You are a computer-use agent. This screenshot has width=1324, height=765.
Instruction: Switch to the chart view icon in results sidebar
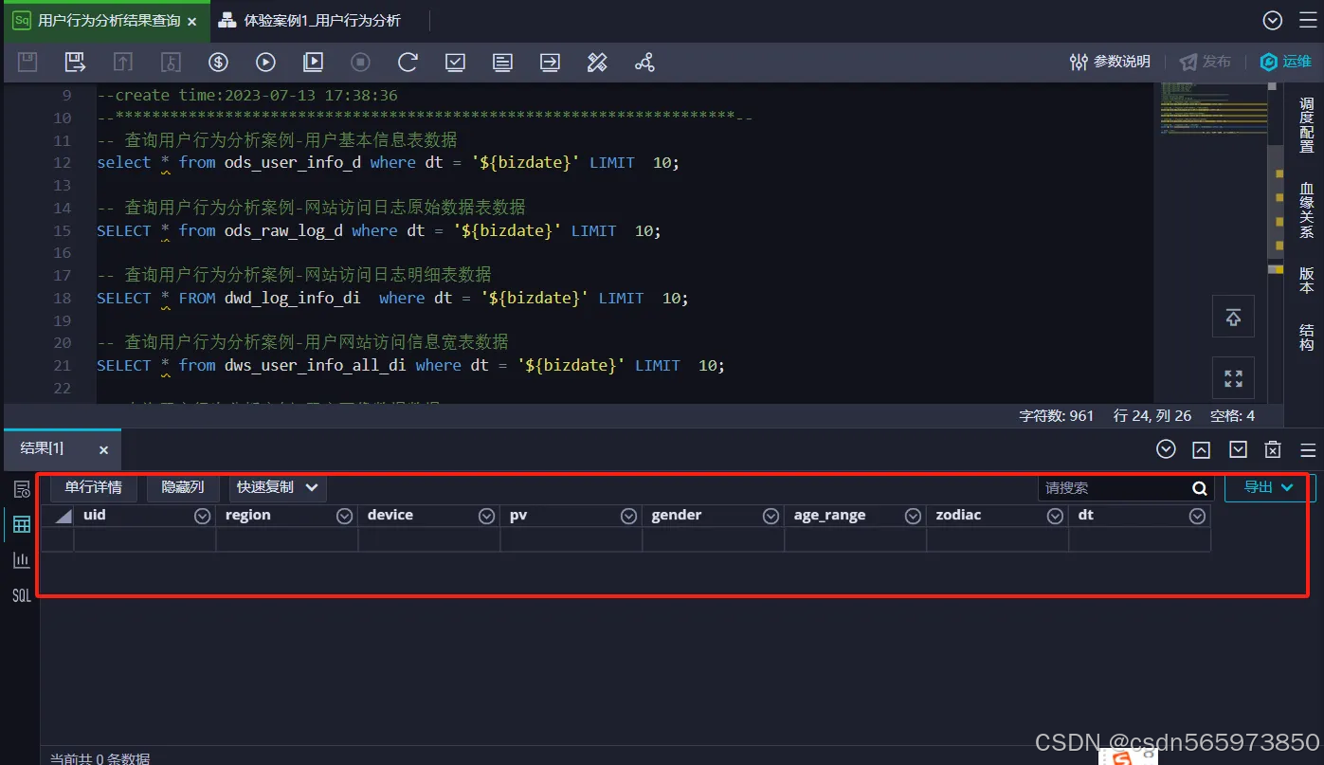(20, 559)
